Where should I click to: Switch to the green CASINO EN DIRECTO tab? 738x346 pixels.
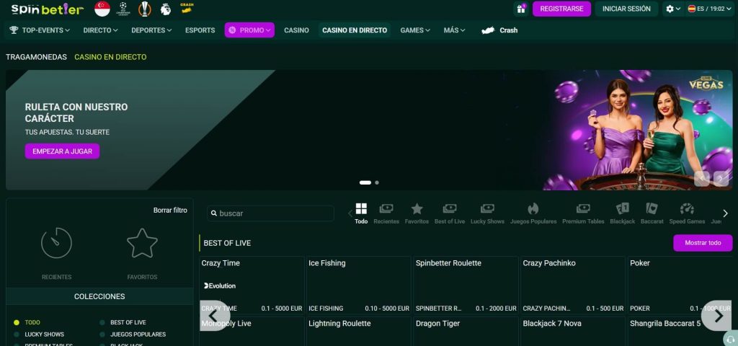[110, 57]
